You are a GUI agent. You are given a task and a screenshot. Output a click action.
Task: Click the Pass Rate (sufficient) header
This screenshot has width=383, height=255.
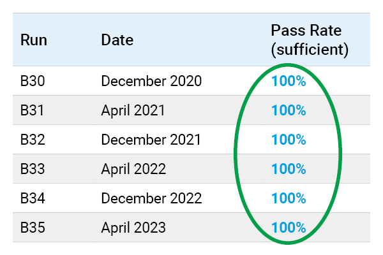(x=310, y=40)
